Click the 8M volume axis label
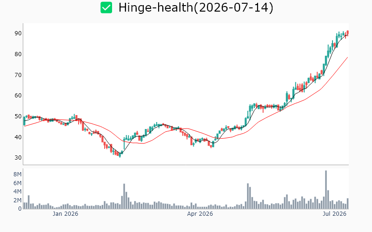Screen dimensions: 372x232 click(x=17, y=174)
